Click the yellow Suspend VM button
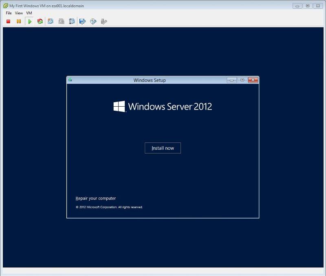326x276 pixels. click(x=19, y=22)
